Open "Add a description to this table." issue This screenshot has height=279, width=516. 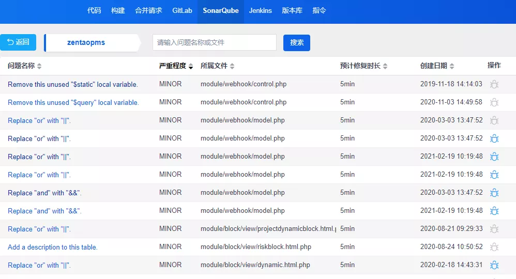(53, 247)
